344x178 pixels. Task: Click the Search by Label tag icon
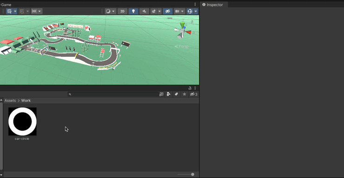click(176, 94)
